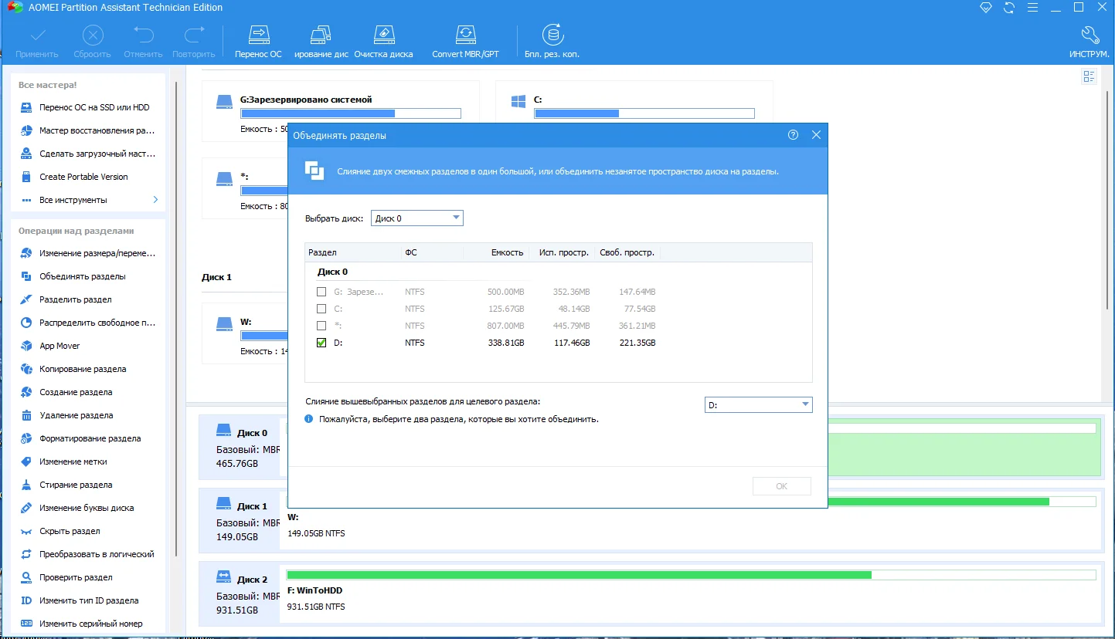
Task: Close the Объединять разделы dialog
Action: (816, 135)
